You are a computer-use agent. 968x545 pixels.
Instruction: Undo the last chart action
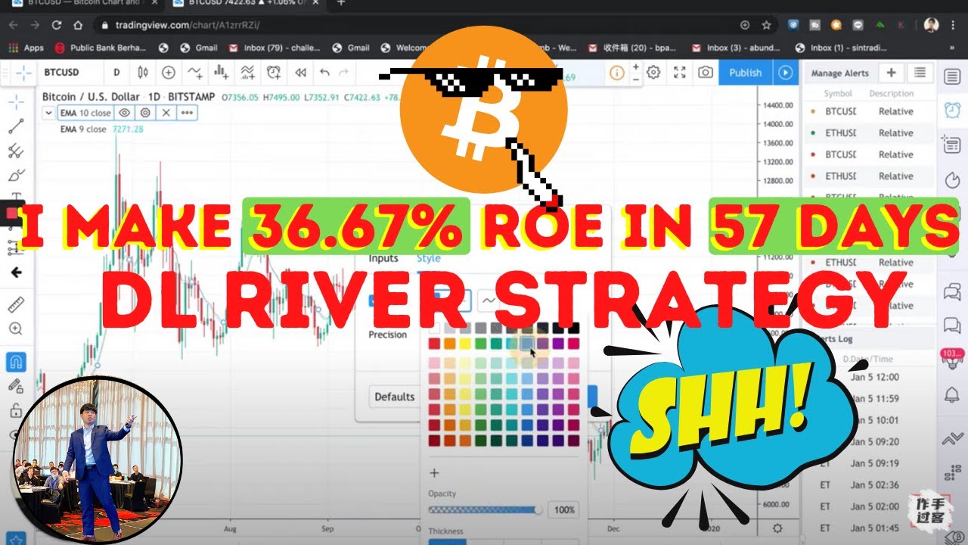(x=324, y=73)
